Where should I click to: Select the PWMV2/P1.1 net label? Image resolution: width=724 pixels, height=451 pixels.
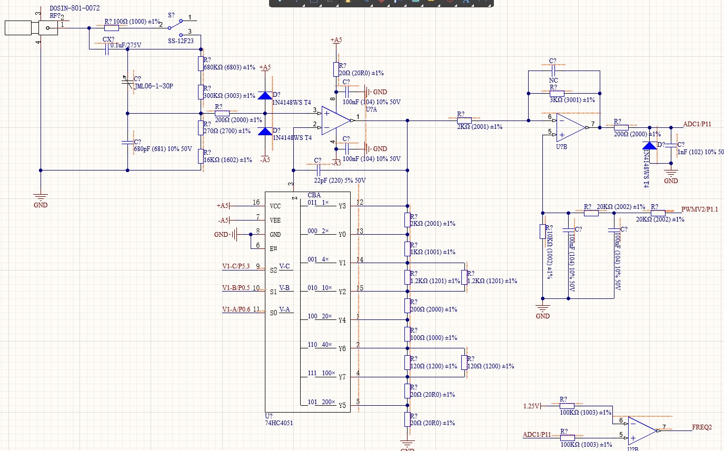700,209
